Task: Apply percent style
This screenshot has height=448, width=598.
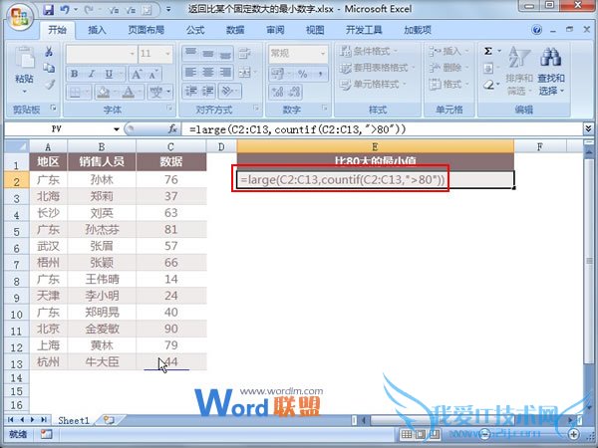Action: (303, 73)
